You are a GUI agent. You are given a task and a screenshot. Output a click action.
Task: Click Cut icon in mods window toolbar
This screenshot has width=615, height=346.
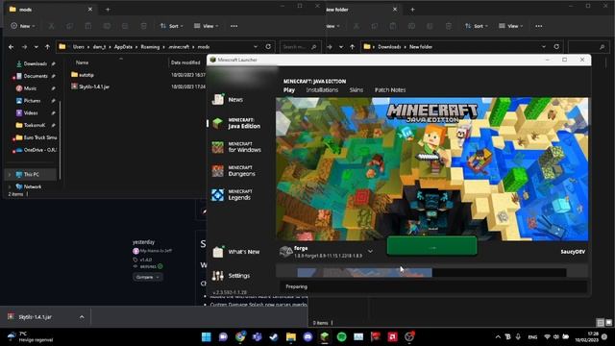point(51,26)
